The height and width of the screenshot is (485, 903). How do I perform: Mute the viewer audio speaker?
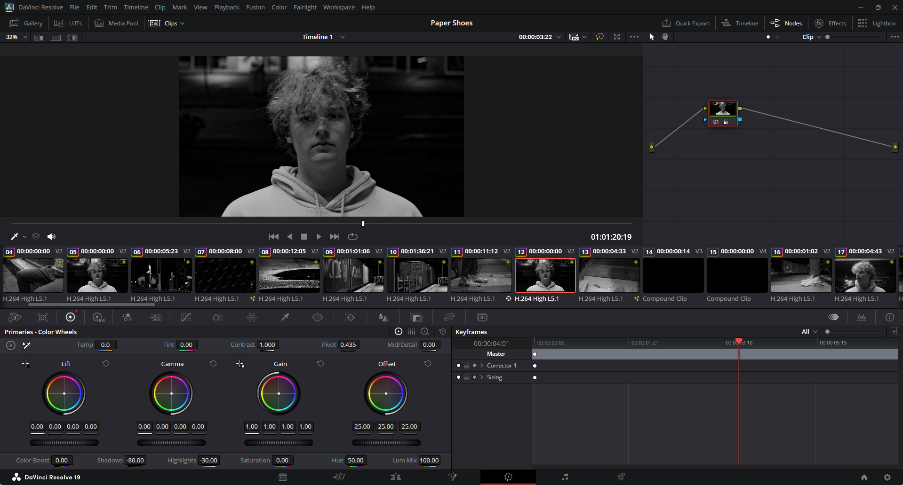[x=51, y=236]
